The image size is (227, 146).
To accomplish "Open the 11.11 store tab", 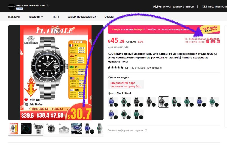I will pyautogui.click(x=56, y=17).
